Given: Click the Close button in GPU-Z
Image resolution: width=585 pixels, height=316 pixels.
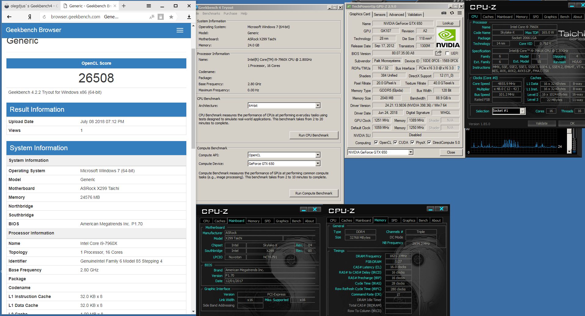Looking at the screenshot, I should pos(451,152).
